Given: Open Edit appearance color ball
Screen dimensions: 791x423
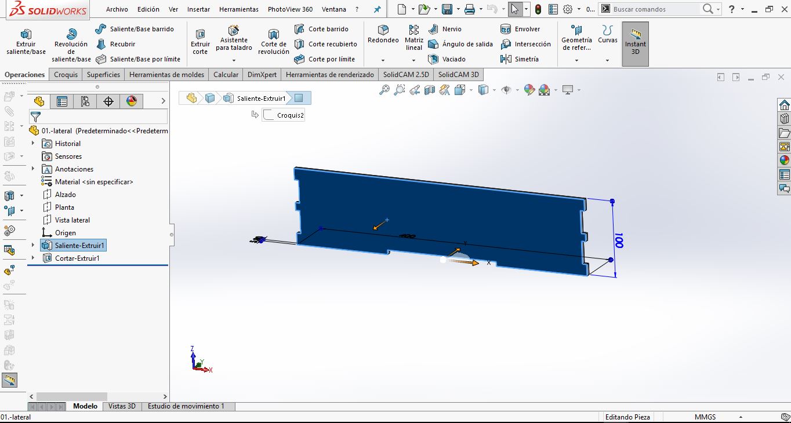Looking at the screenshot, I should tap(529, 90).
